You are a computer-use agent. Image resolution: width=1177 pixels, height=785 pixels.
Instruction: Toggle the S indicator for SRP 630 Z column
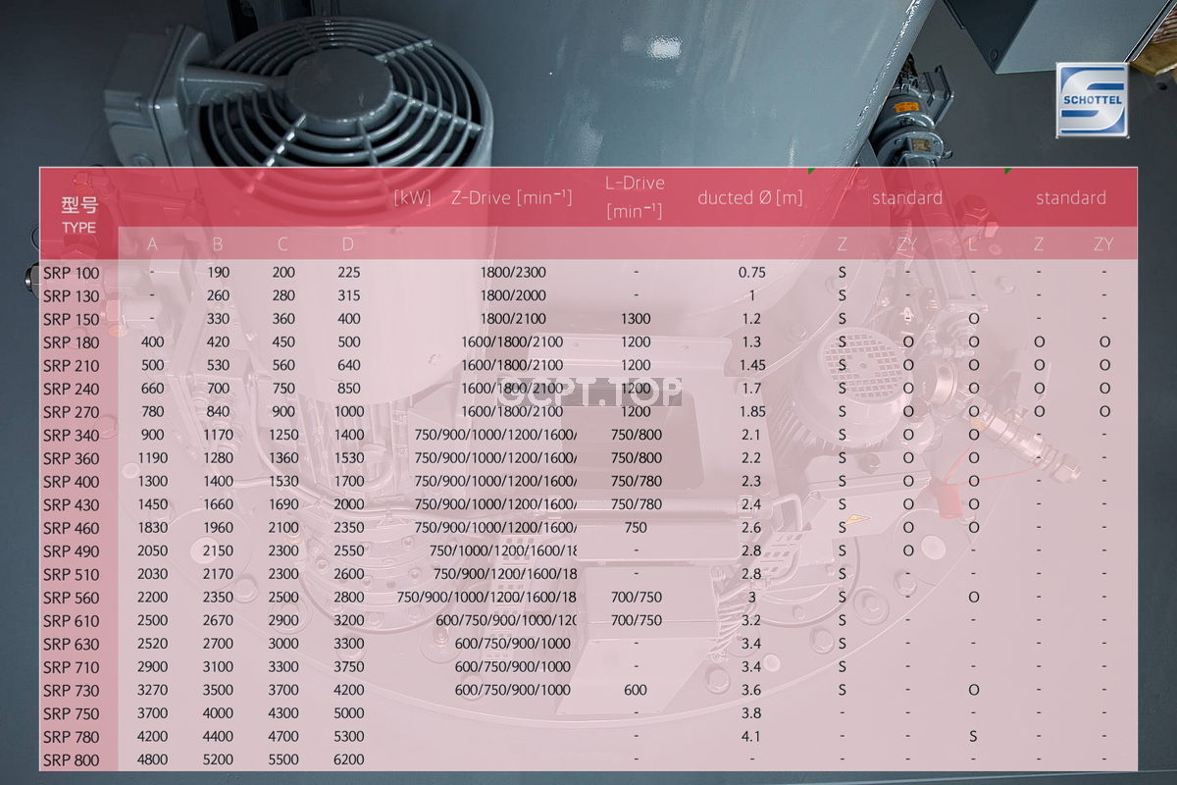[841, 643]
